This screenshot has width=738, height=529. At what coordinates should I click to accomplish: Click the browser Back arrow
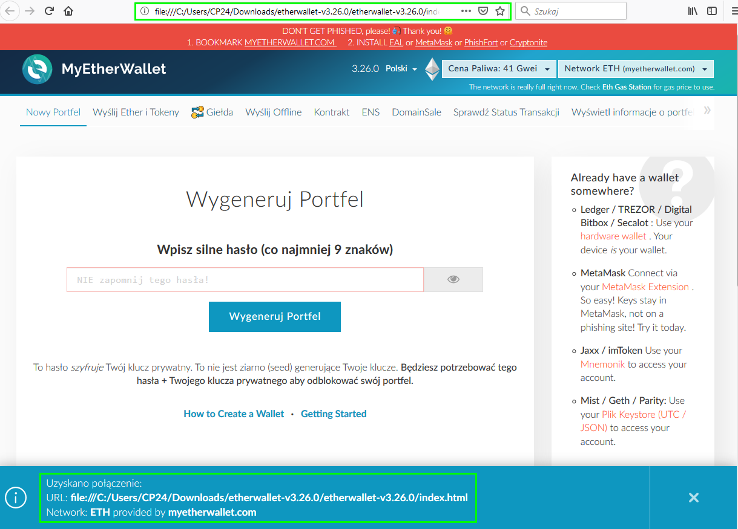coord(9,11)
